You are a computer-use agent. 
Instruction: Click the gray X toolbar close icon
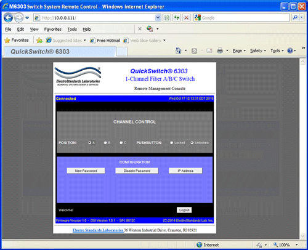tap(140, 29)
